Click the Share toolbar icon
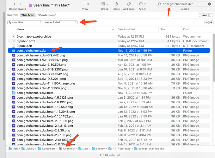 (x=116, y=4)
